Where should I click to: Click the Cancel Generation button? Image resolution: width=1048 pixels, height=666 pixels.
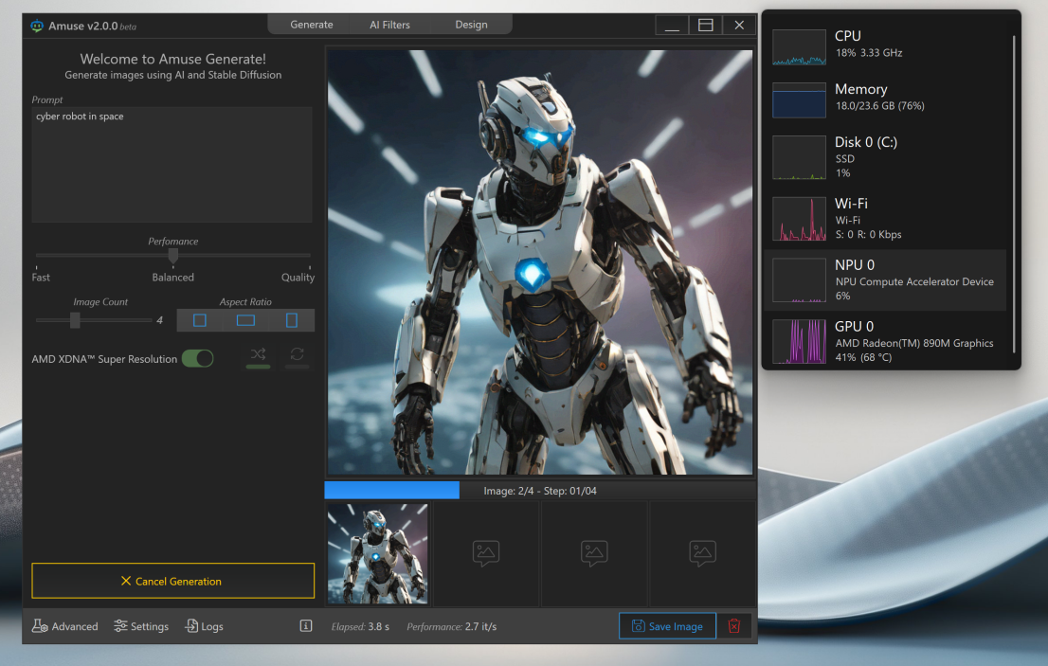tap(172, 581)
